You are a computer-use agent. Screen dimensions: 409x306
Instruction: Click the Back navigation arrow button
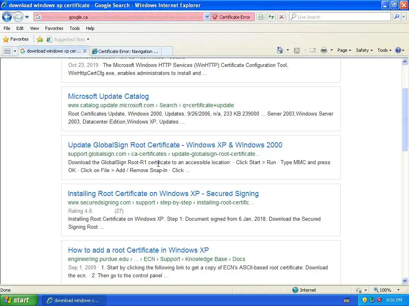[7, 17]
